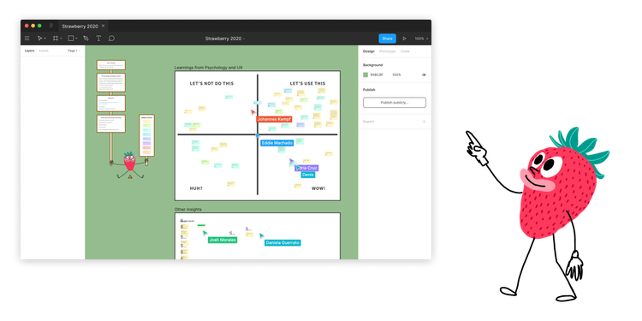Click Denis cursor label
This screenshot has height=321, width=642.
click(x=308, y=175)
